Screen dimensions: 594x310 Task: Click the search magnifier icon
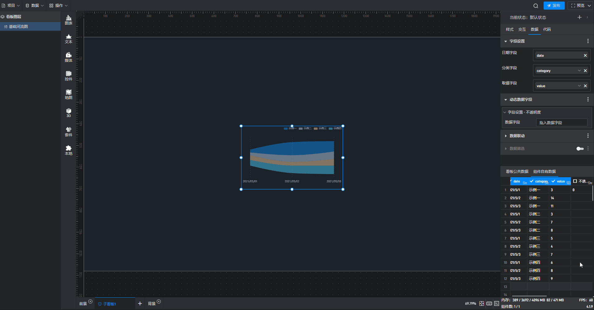536,6
